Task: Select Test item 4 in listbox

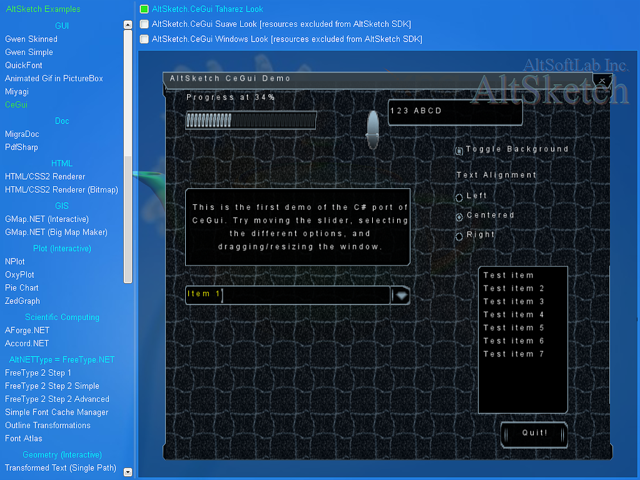Action: pos(514,315)
